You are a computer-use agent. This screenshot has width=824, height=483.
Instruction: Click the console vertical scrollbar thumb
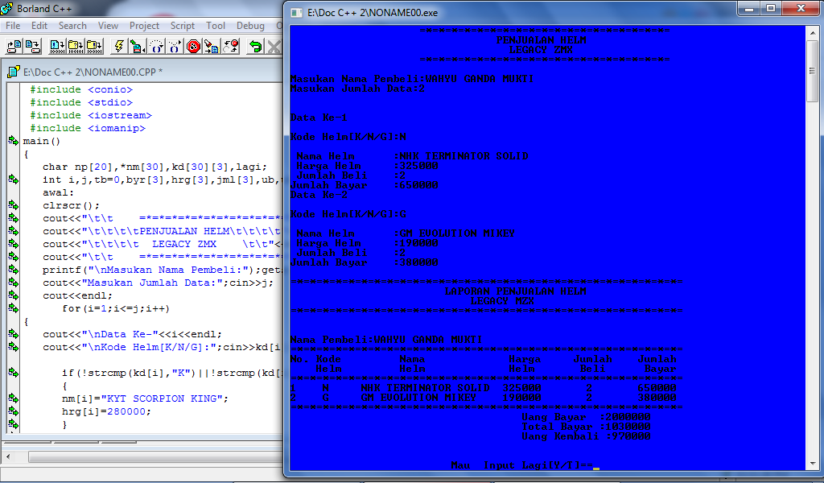(812, 70)
